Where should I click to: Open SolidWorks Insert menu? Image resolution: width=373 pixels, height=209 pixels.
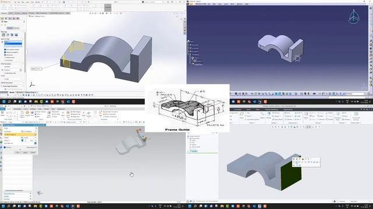pos(27,2)
